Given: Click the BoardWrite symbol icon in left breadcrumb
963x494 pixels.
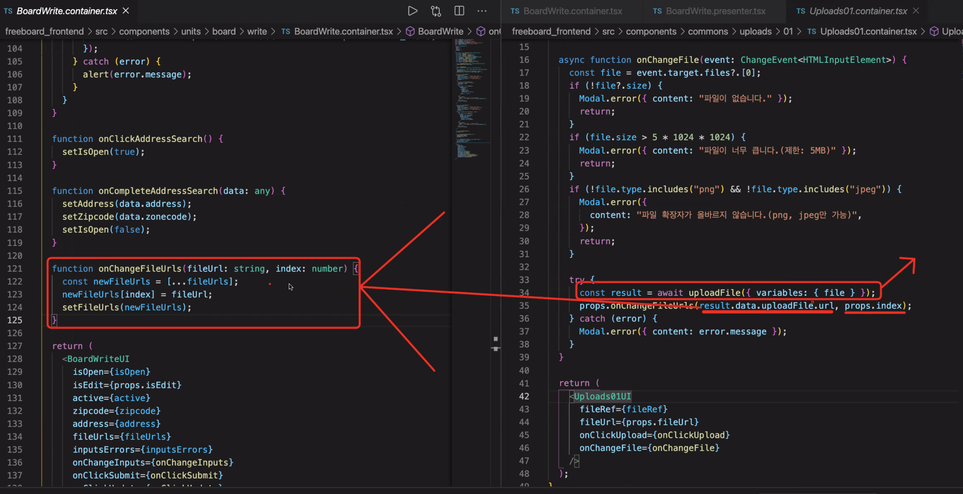Looking at the screenshot, I should 410,31.
